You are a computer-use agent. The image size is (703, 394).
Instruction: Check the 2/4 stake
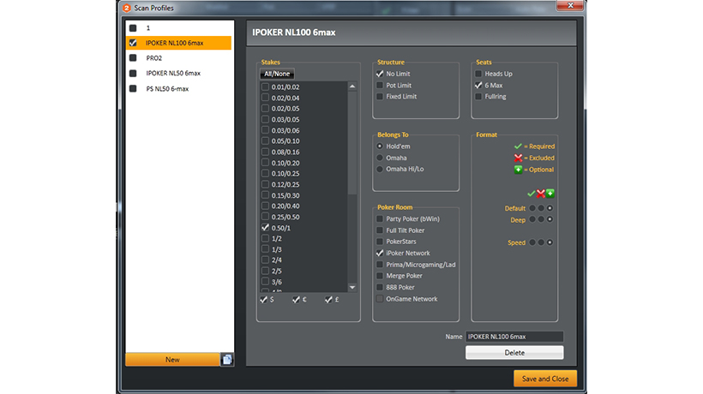(x=266, y=260)
